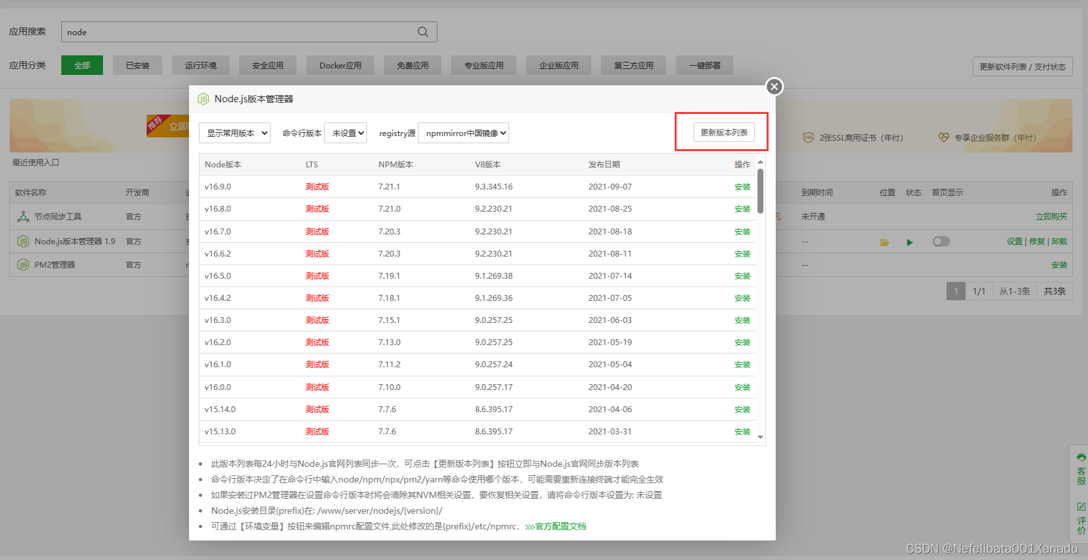Image resolution: width=1088 pixels, height=560 pixels.
Task: Click the PM2管理器 app icon
Action: coord(23,265)
